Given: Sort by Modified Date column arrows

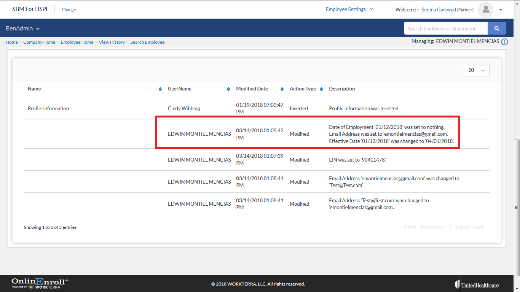Looking at the screenshot, I should (282, 89).
